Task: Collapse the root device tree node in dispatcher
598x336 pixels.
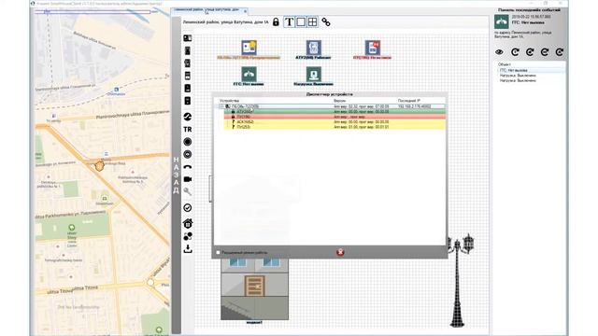Action: 221,106
